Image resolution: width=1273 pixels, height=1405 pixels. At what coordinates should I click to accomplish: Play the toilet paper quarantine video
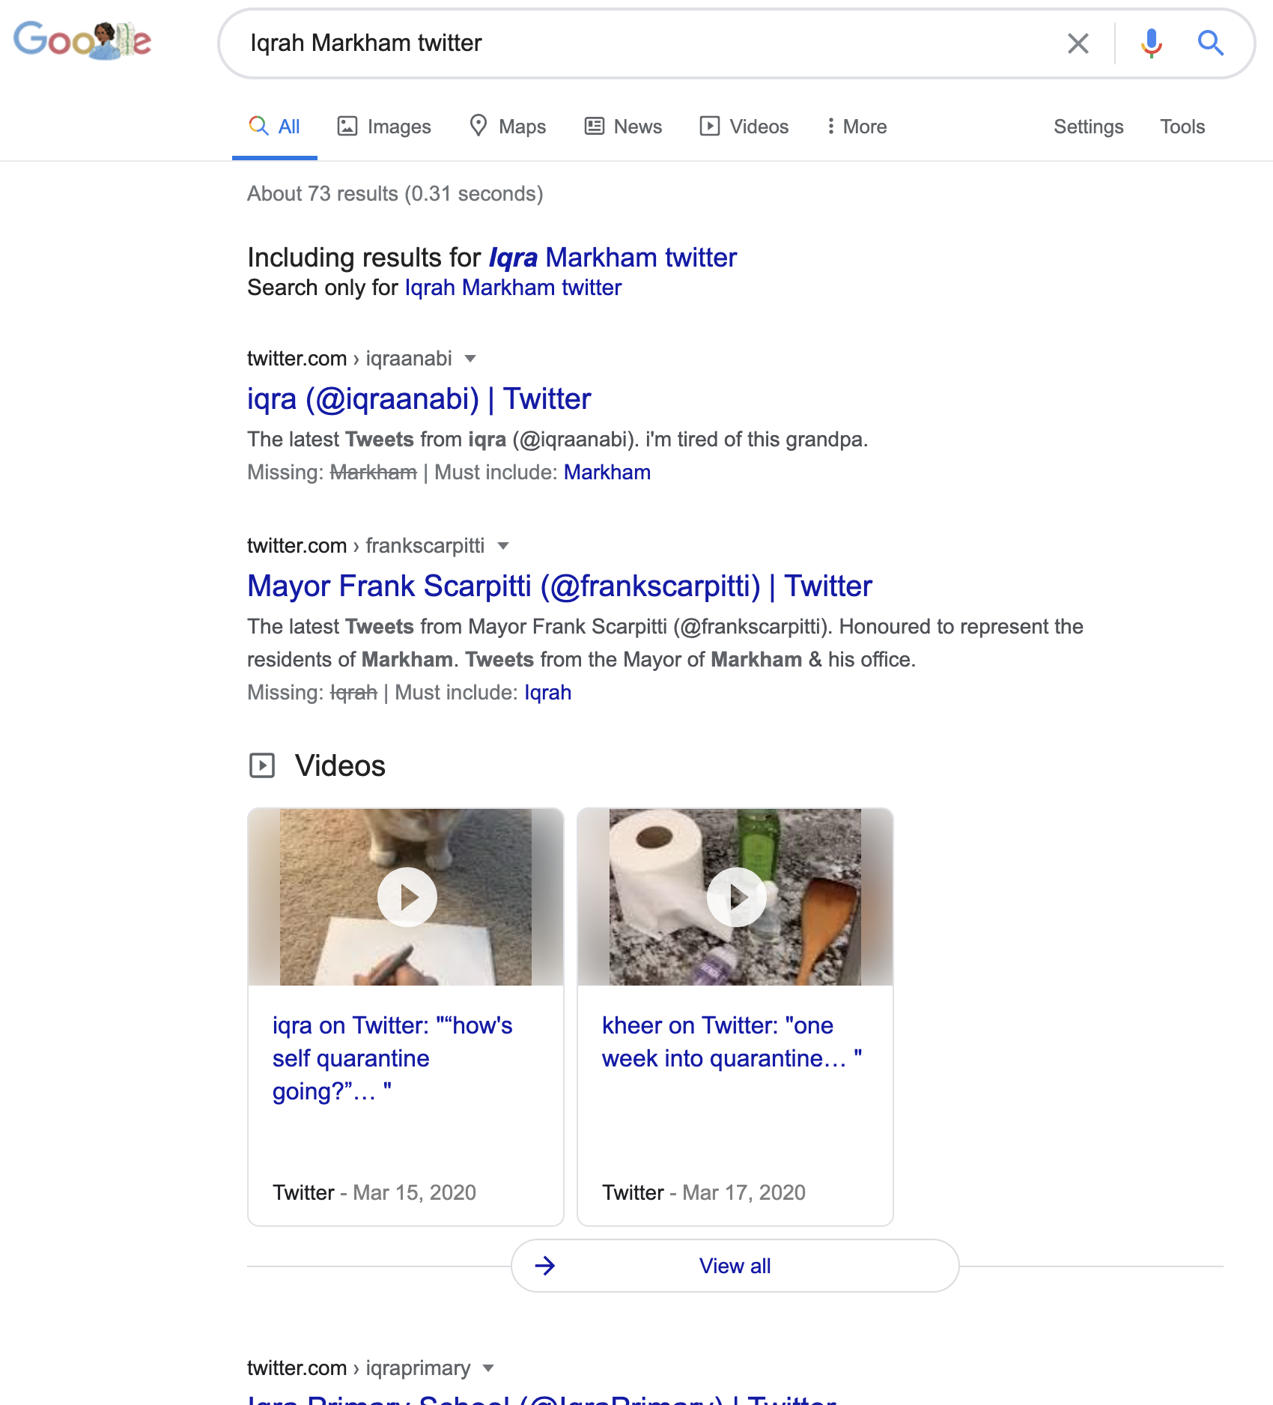click(x=736, y=897)
